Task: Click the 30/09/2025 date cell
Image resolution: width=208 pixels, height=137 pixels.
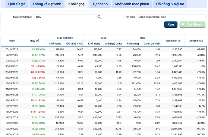Action: point(12,66)
